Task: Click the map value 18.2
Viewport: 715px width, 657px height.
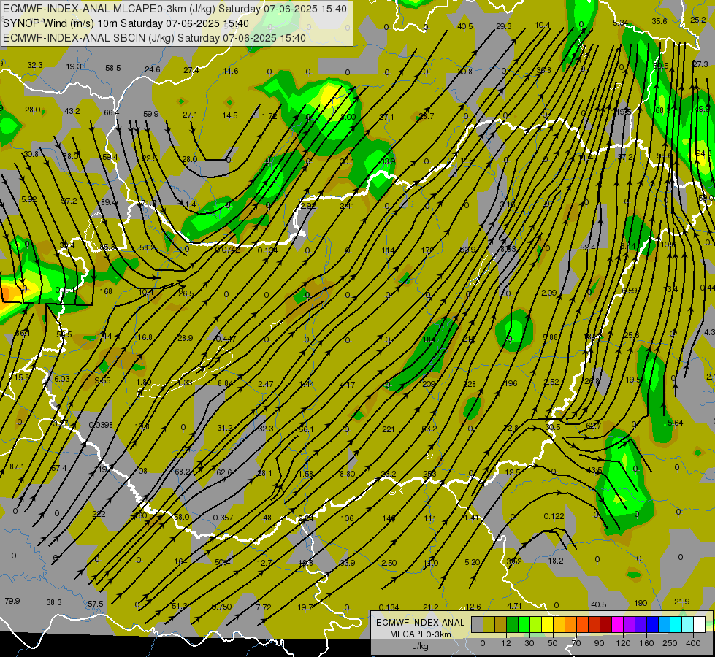Action: pyautogui.click(x=555, y=561)
